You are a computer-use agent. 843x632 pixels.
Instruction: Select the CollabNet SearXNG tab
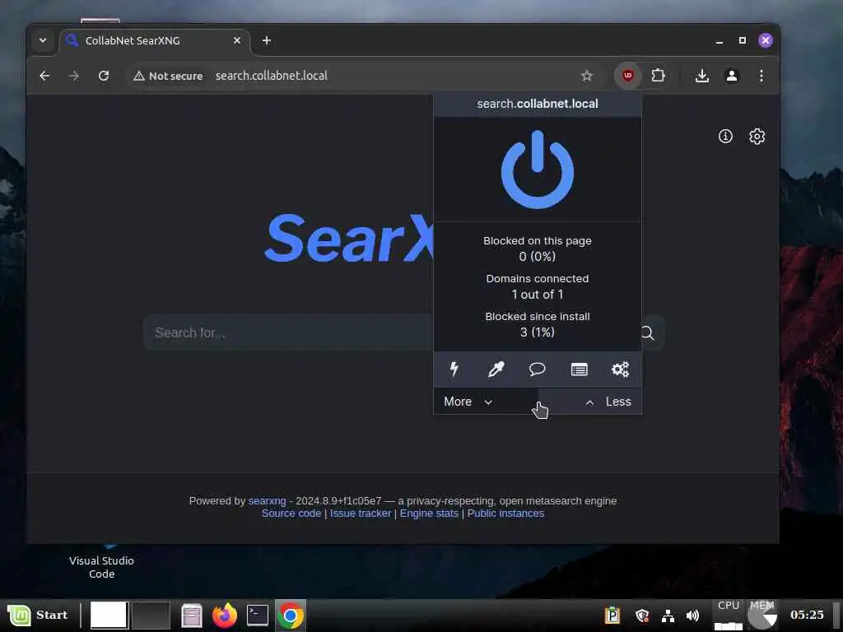pyautogui.click(x=155, y=41)
